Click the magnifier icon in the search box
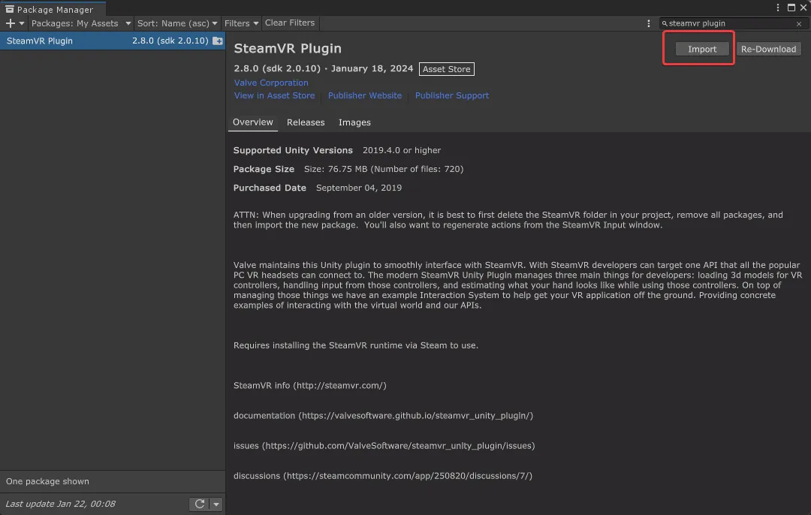The width and height of the screenshot is (811, 515). [665, 24]
